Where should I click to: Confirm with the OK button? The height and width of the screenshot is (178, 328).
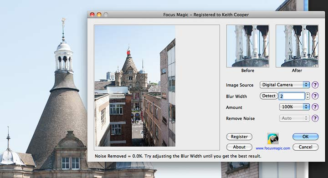[305, 137]
